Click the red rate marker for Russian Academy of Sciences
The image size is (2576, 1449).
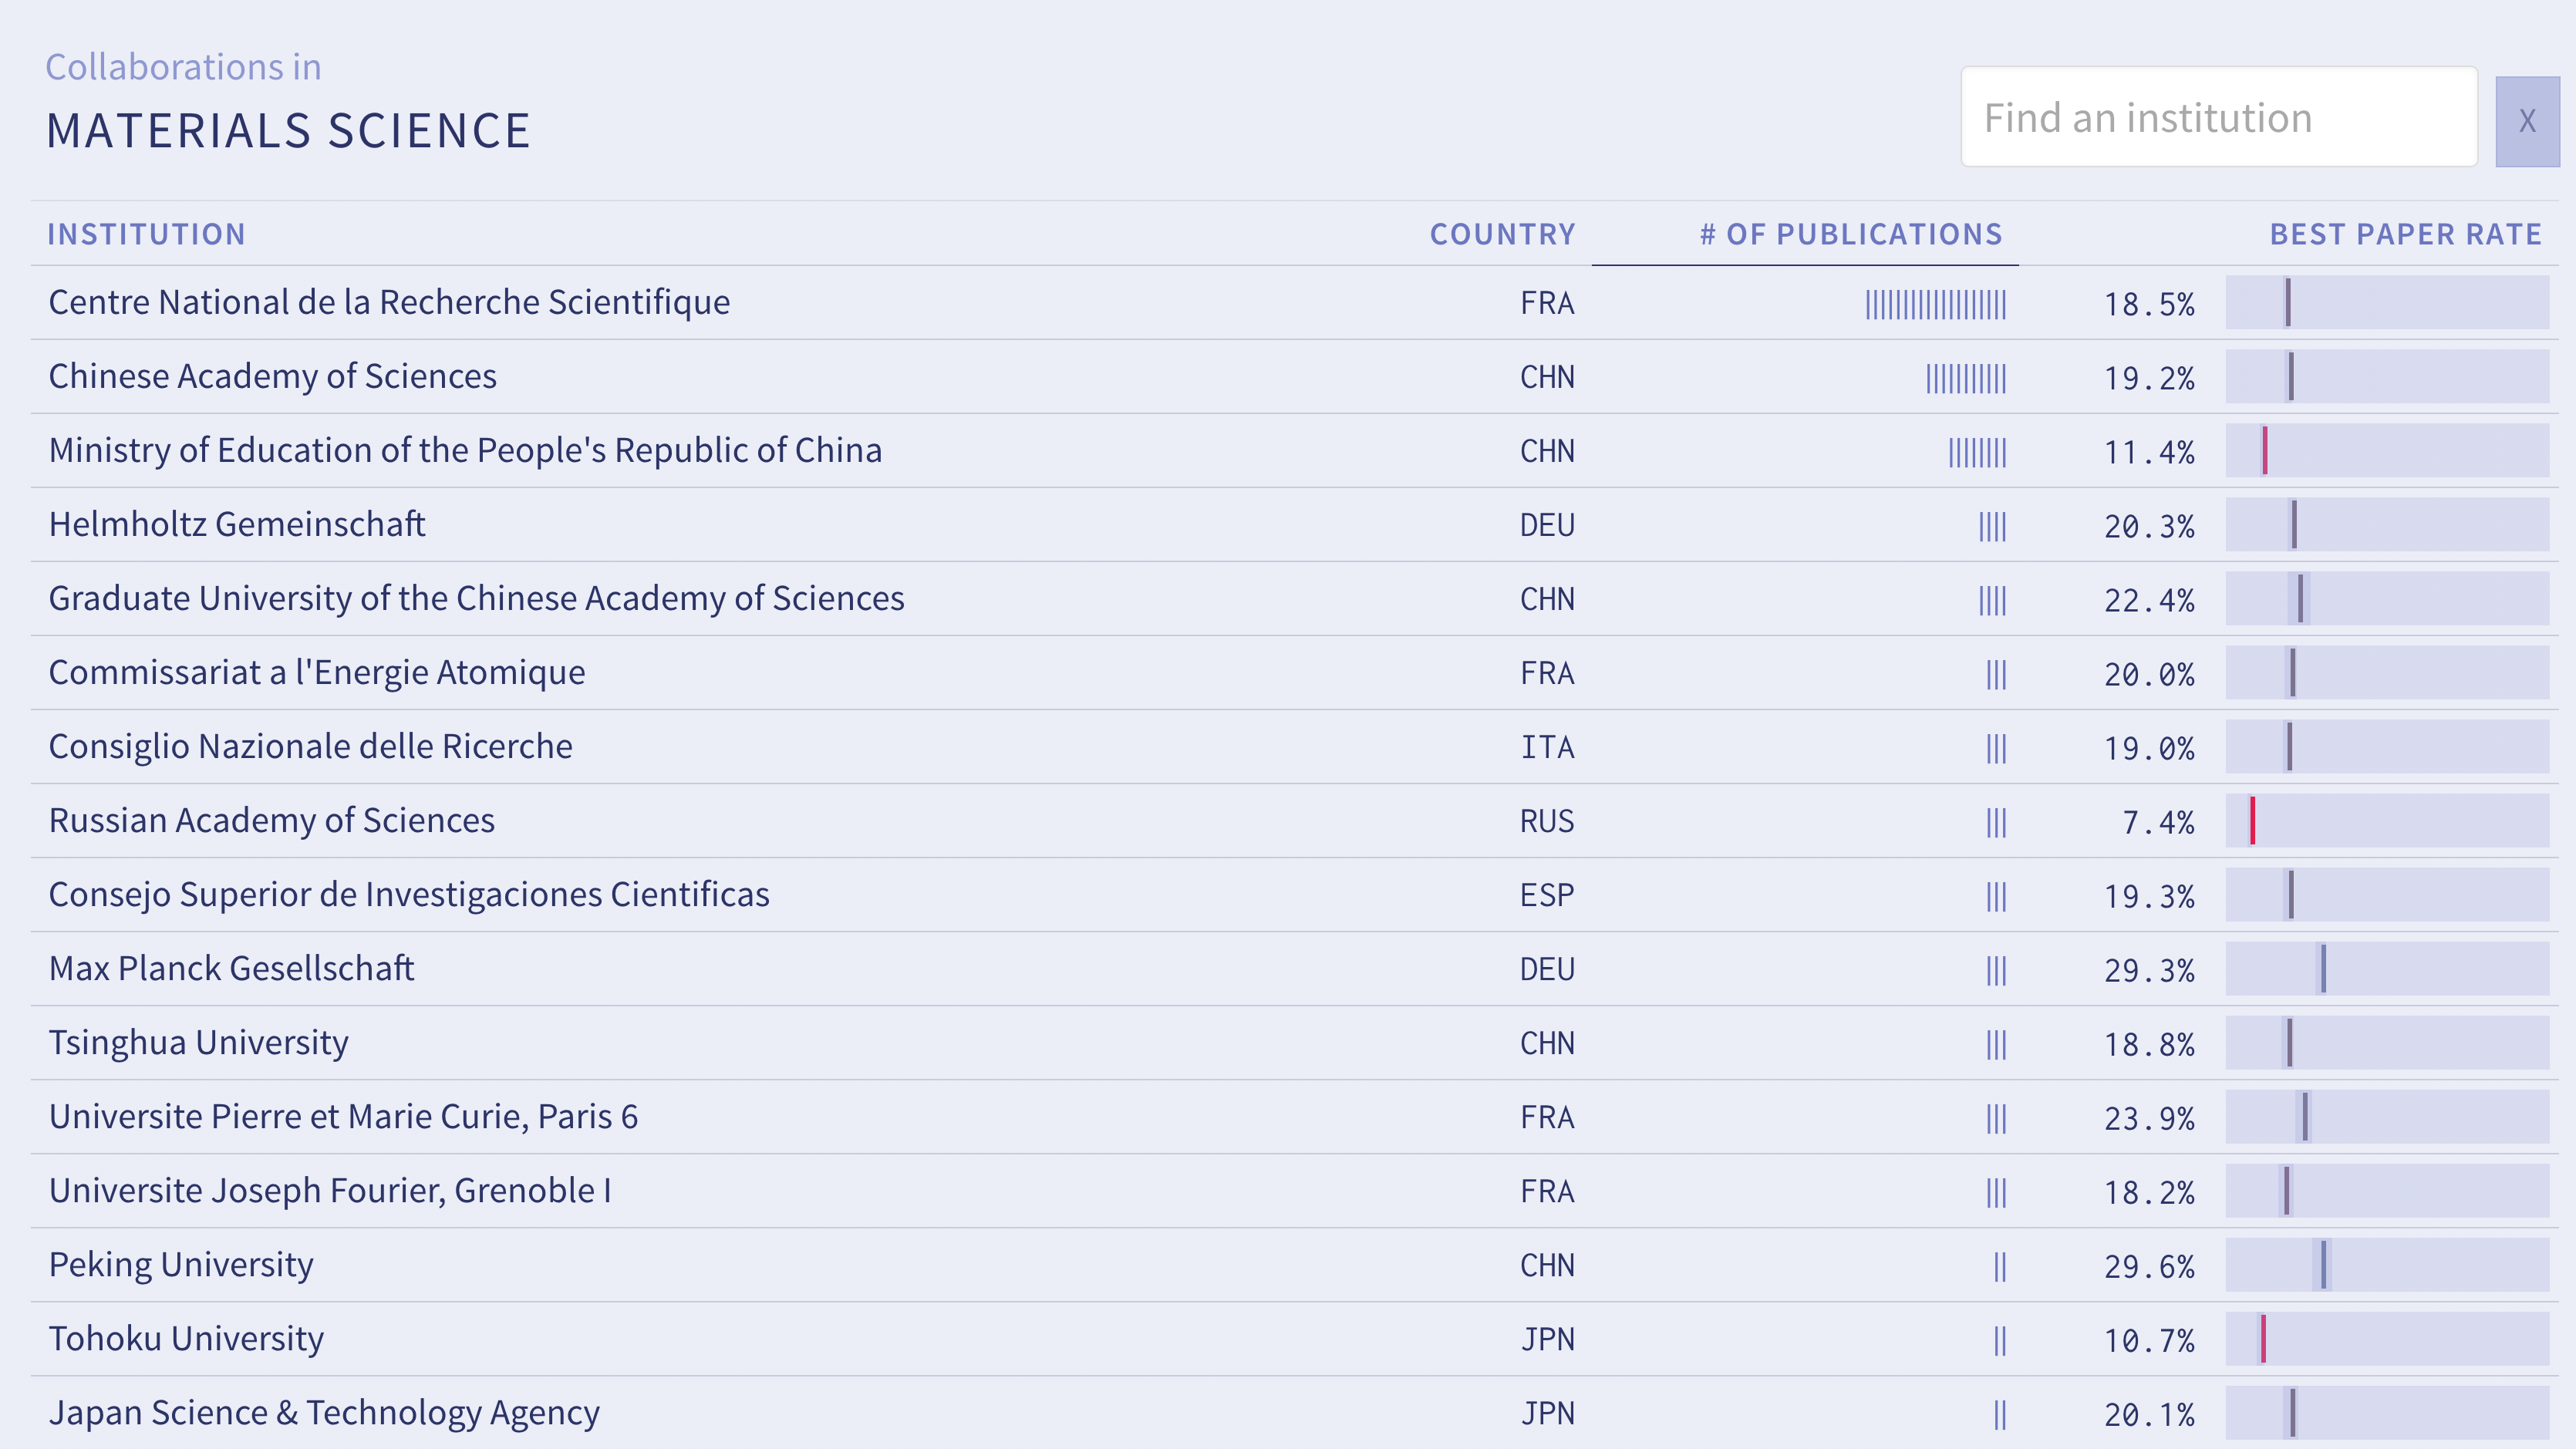click(2252, 821)
